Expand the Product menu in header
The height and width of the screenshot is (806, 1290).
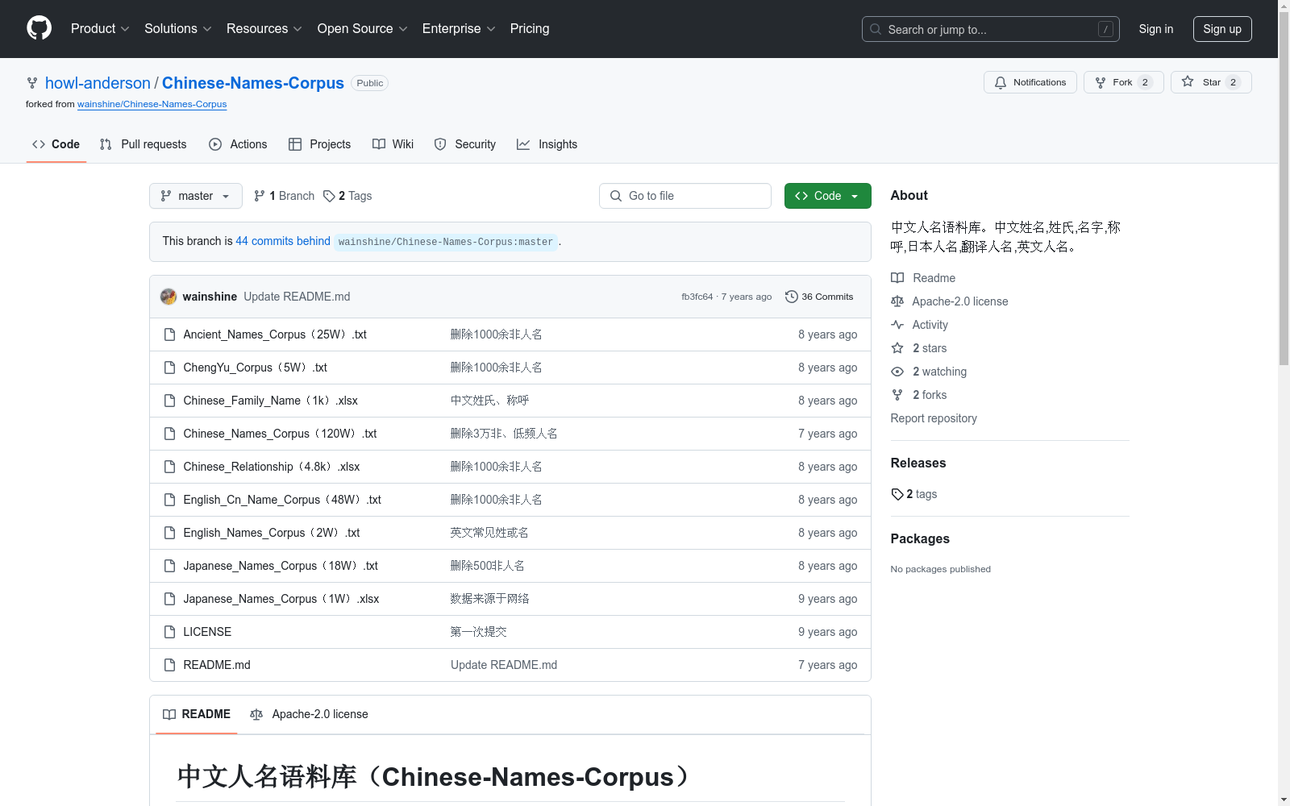click(100, 29)
